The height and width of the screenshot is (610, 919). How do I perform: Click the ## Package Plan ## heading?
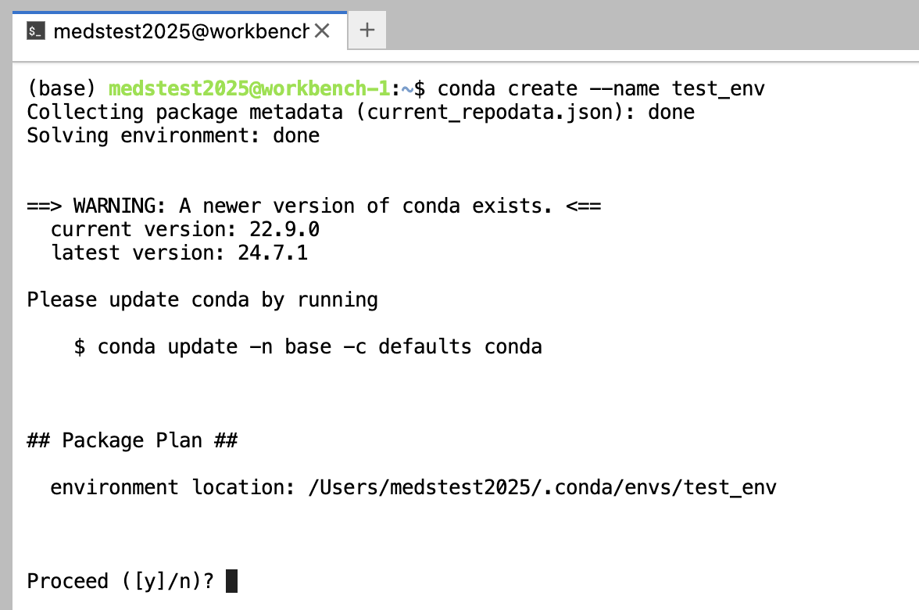(133, 440)
